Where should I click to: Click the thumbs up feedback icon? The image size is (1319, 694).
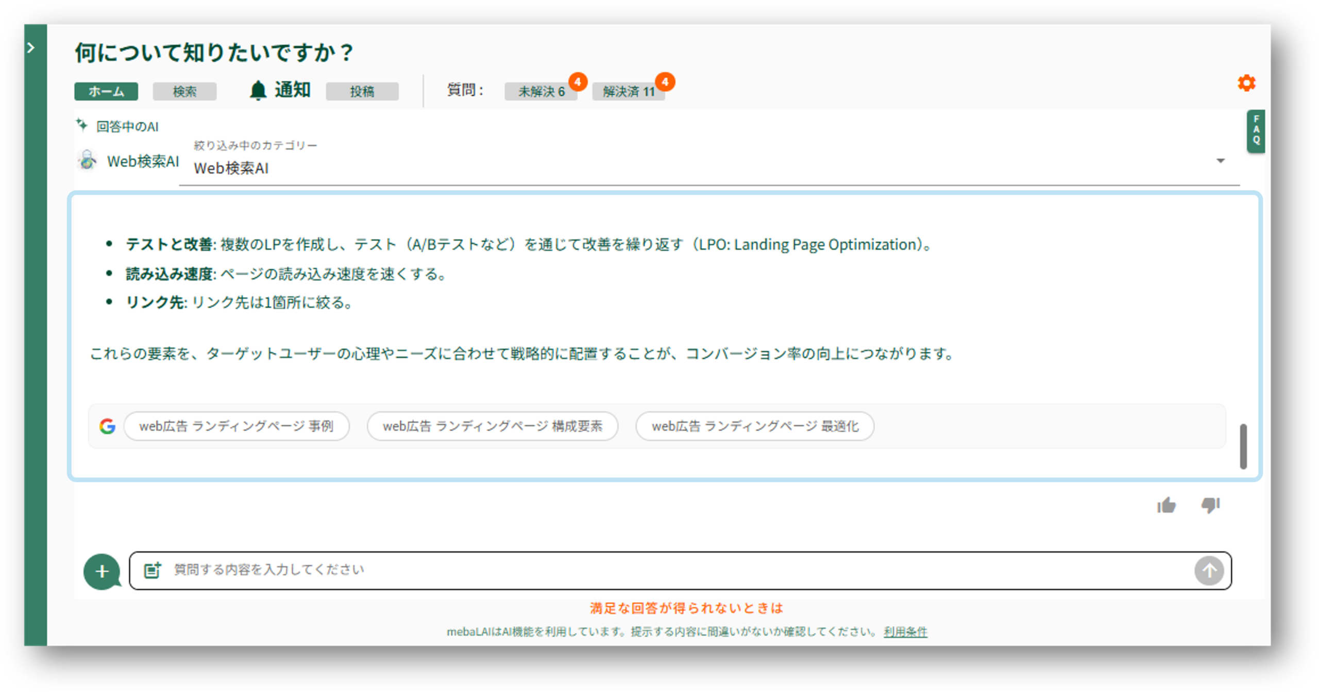1166,505
